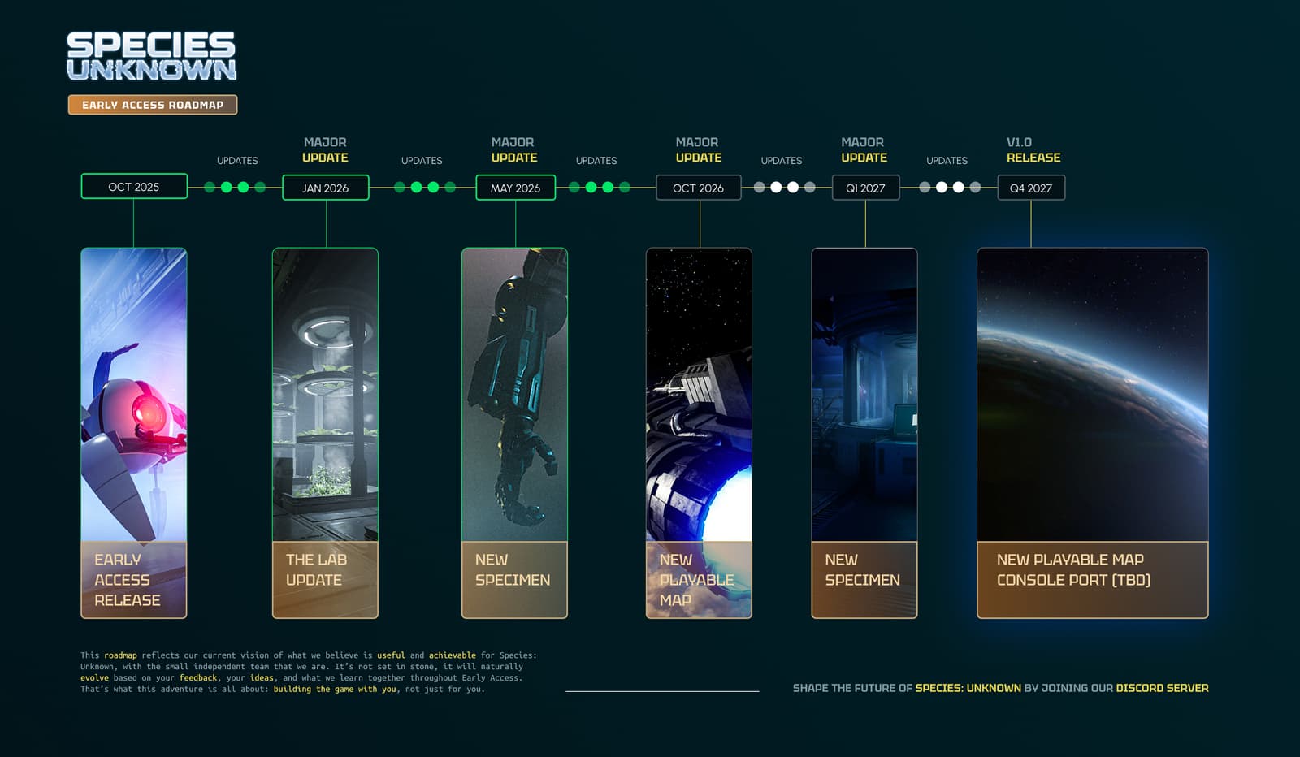The width and height of the screenshot is (1300, 757).
Task: Open the greenhouse lab artwork thumbnail
Action: pyautogui.click(x=325, y=395)
